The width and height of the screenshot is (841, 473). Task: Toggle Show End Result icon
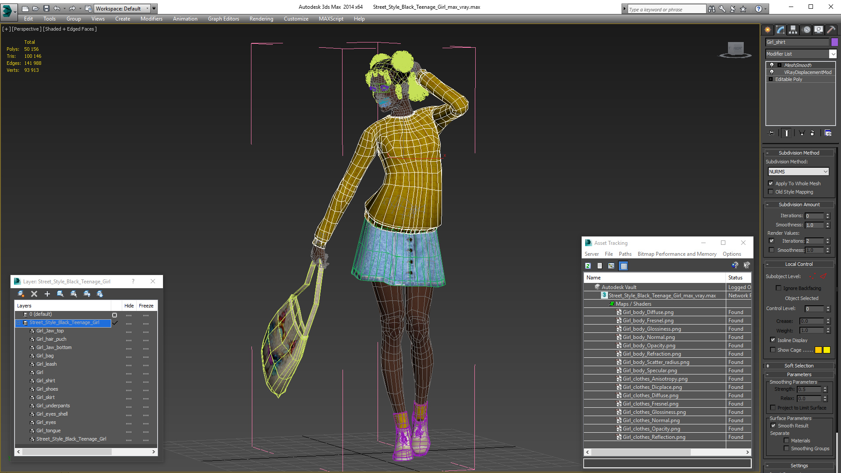click(x=787, y=133)
